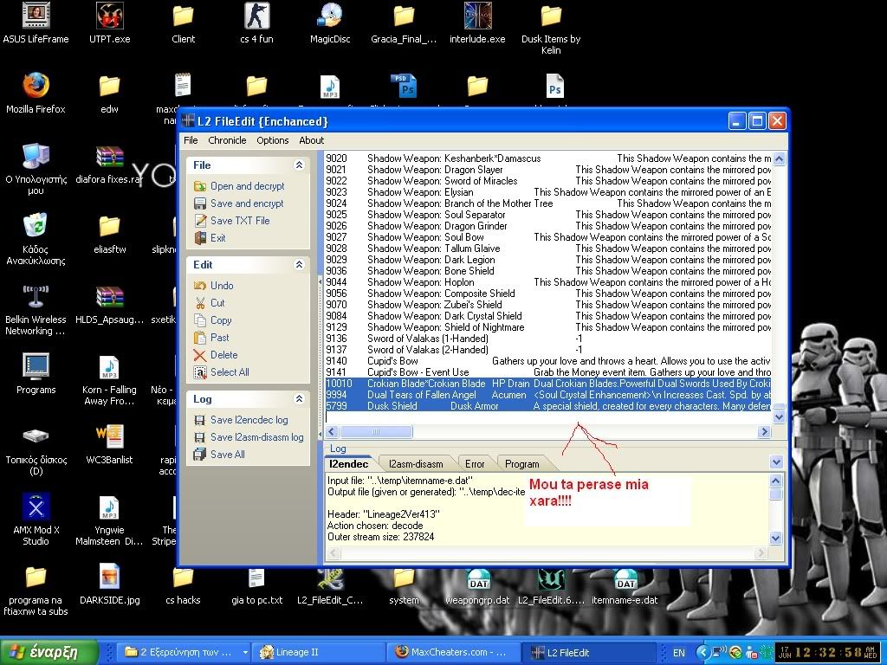Click the Undo arrow icon

point(200,286)
